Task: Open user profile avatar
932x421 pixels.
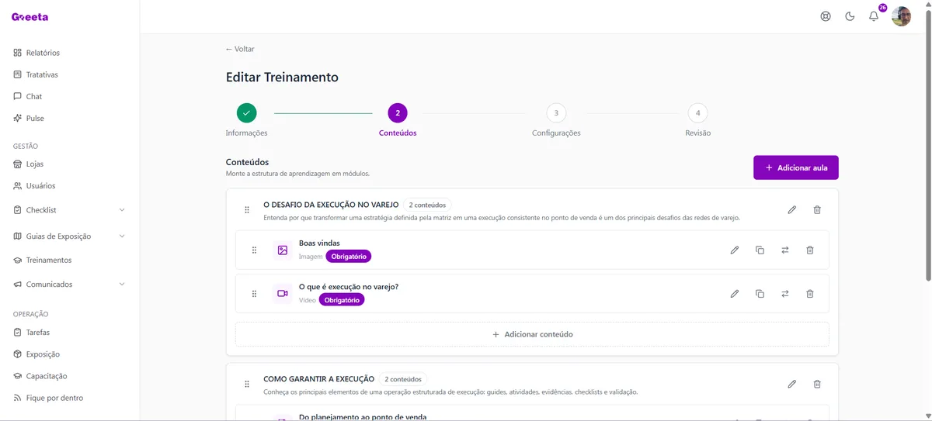Action: pos(902,16)
